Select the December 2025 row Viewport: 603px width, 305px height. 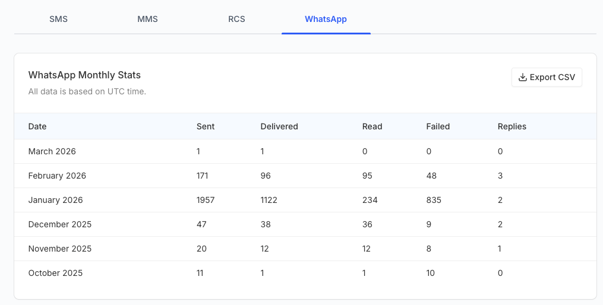point(305,224)
